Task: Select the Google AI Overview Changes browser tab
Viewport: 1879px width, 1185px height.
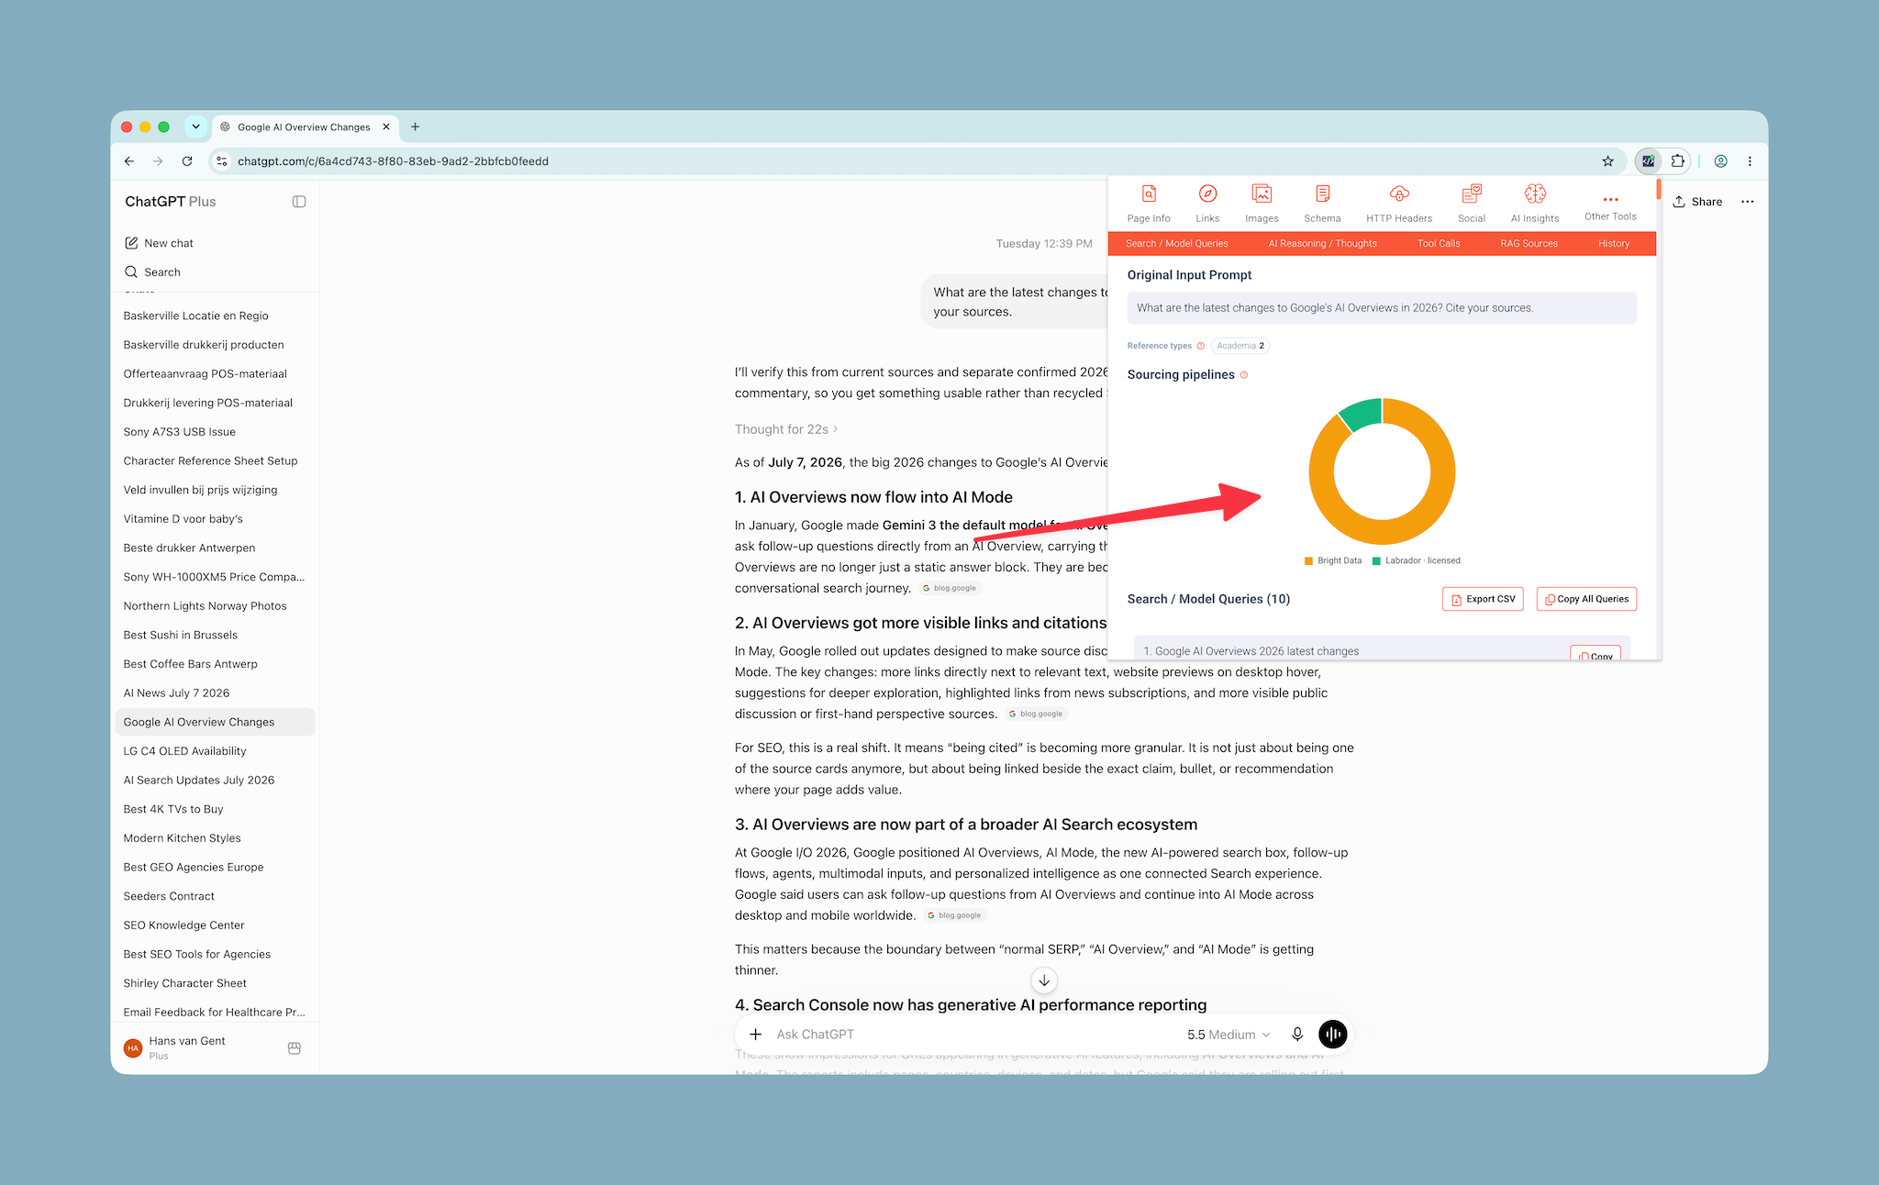Action: [304, 127]
